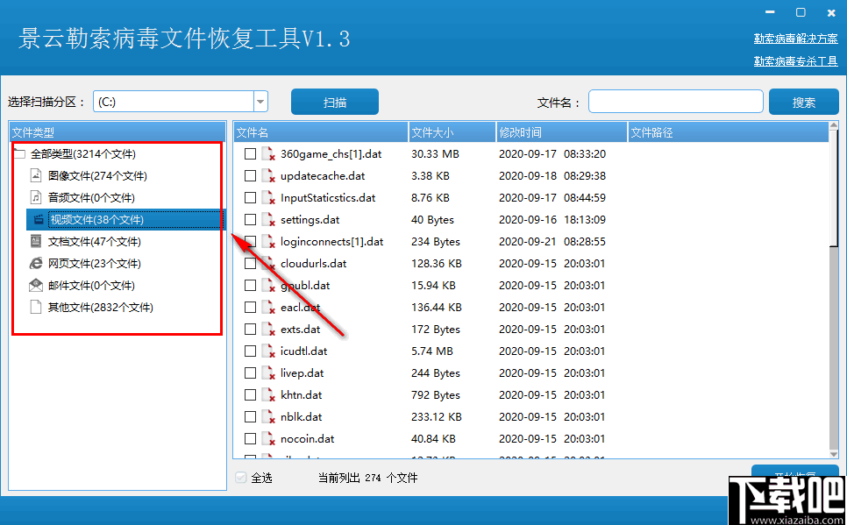Image resolution: width=847 pixels, height=525 pixels.
Task: Click the 扫描 scan button
Action: pyautogui.click(x=335, y=102)
